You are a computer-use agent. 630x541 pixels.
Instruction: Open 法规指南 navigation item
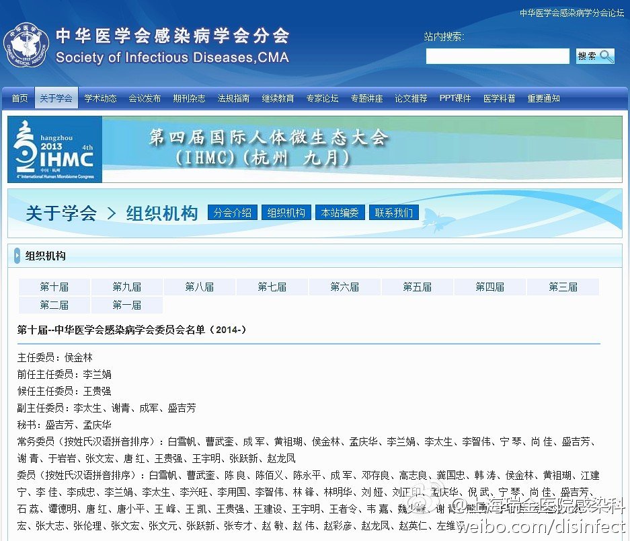point(233,98)
